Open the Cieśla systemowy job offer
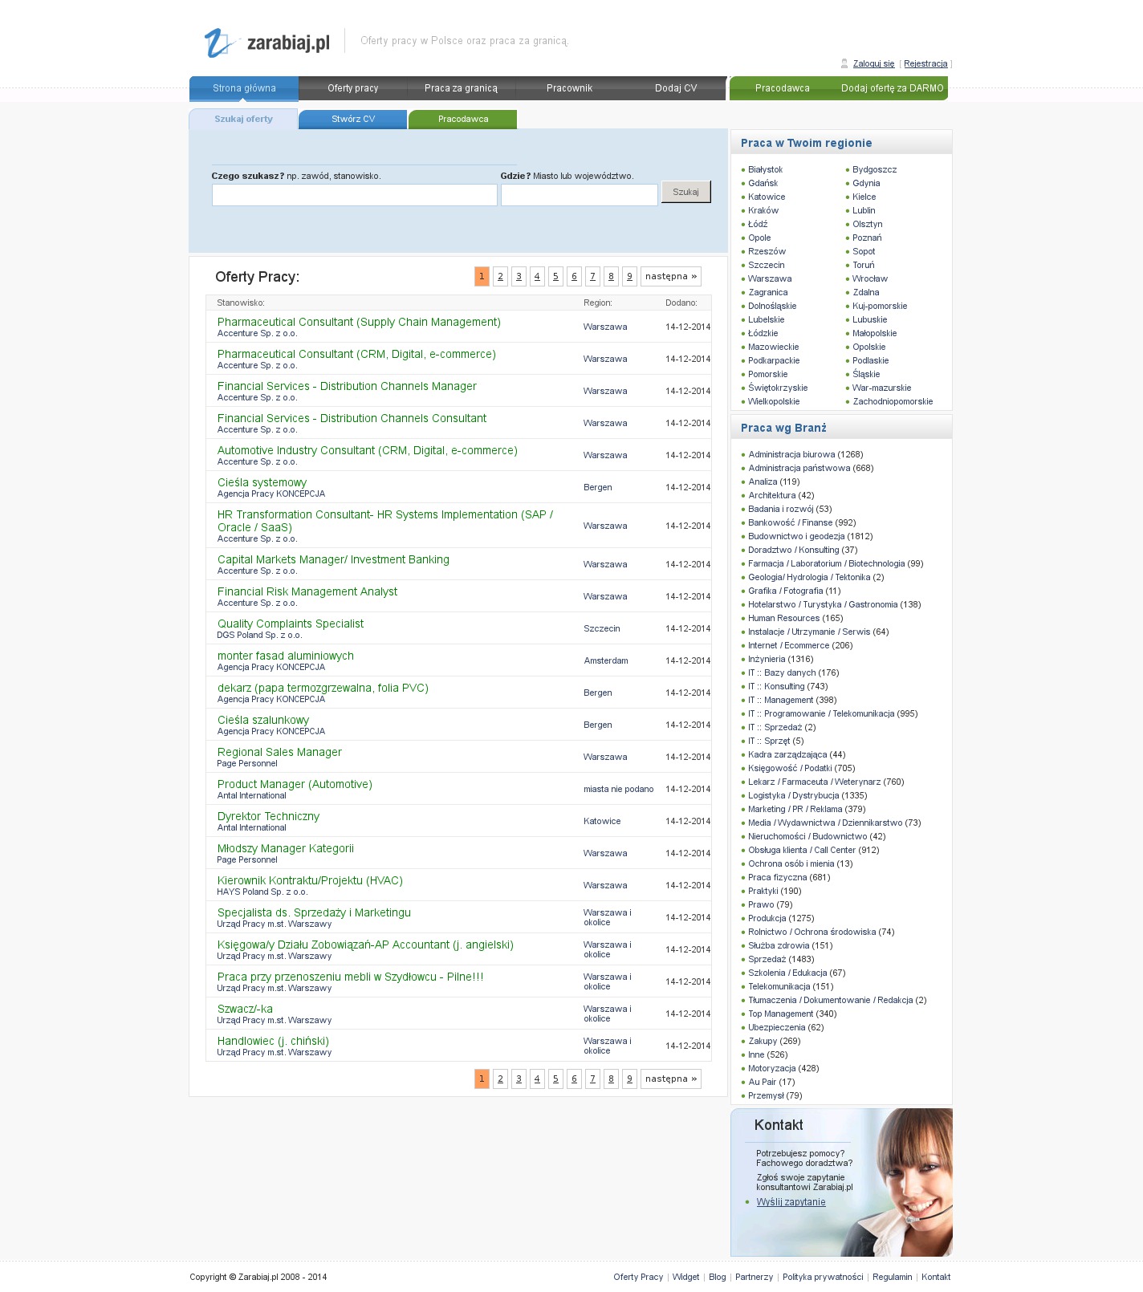This screenshot has width=1143, height=1292. 262,482
